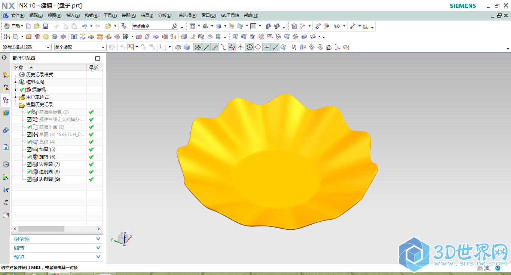Open the Assembly Navigator sidebar icon
Viewport: 511px width, 275px height.
[6, 75]
